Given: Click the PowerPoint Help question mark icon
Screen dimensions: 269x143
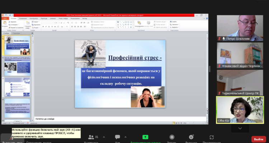Looking at the screenshot, I should [207, 18].
